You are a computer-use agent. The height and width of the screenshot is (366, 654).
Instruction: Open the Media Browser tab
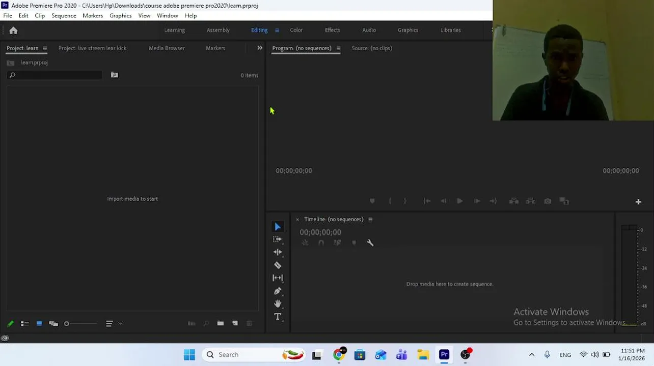pos(167,48)
